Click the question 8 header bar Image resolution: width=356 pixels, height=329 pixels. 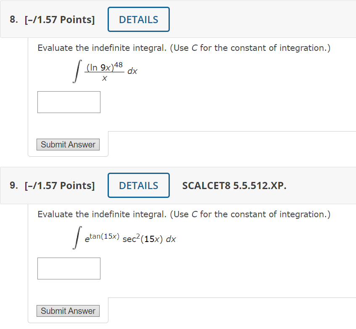click(252, 19)
